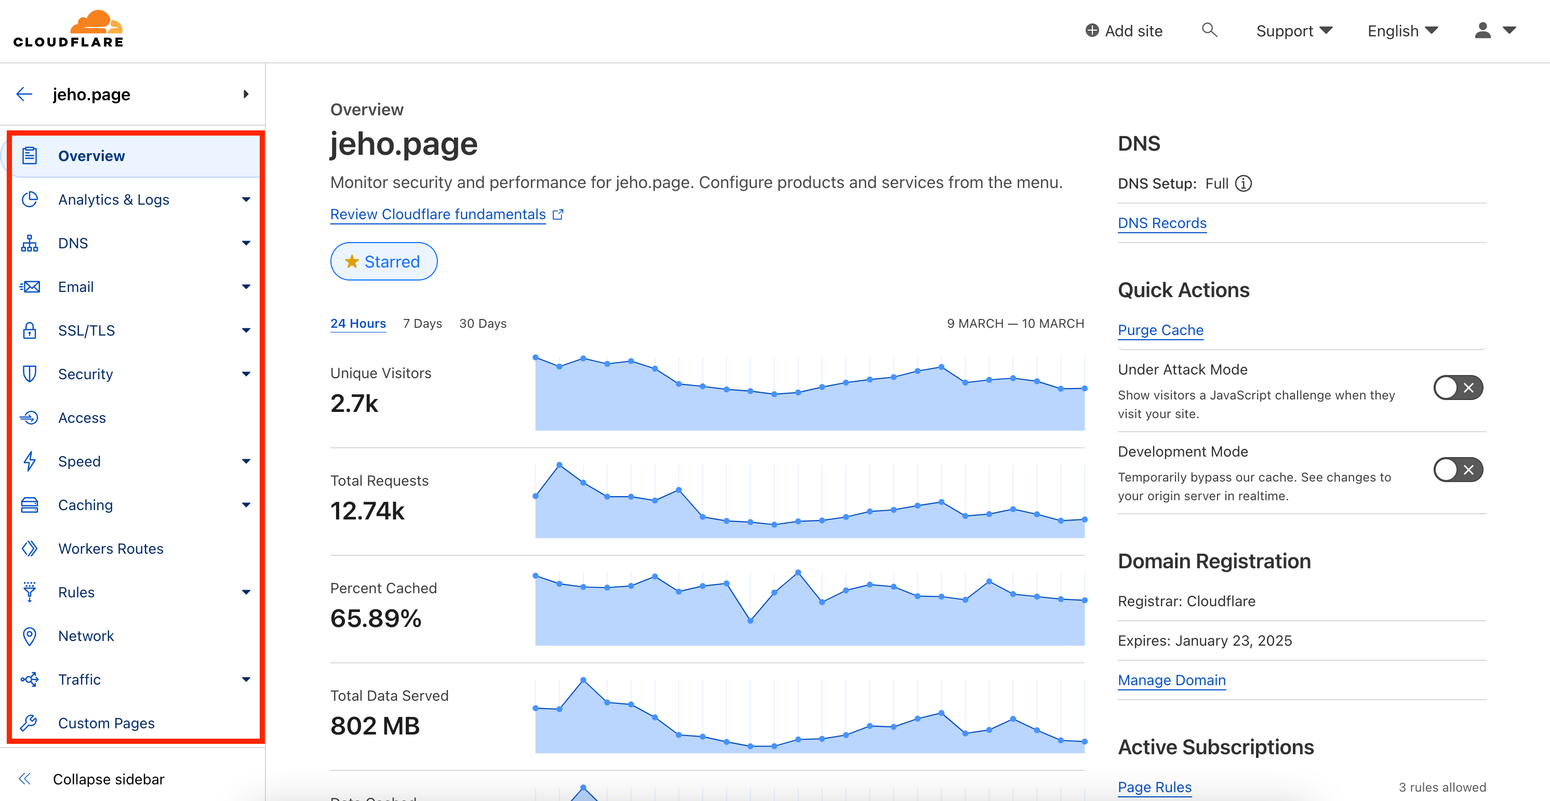Select the 30 Days tab
1550x801 pixels.
coord(483,324)
